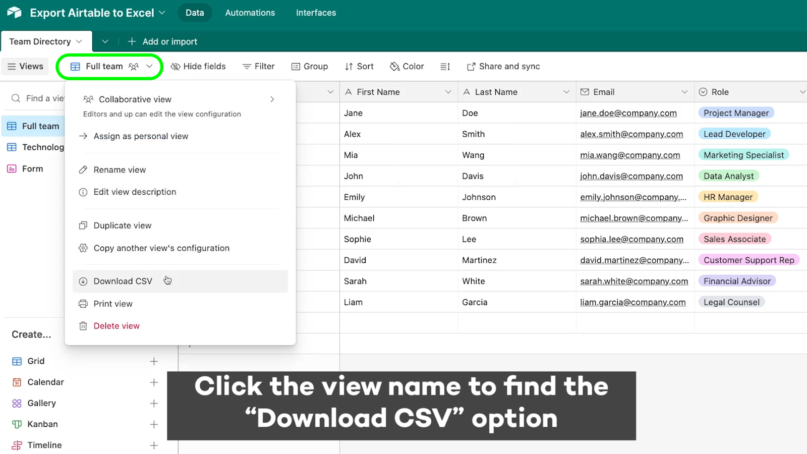The height and width of the screenshot is (454, 807).
Task: Click the Hide fields button
Action: [198, 66]
